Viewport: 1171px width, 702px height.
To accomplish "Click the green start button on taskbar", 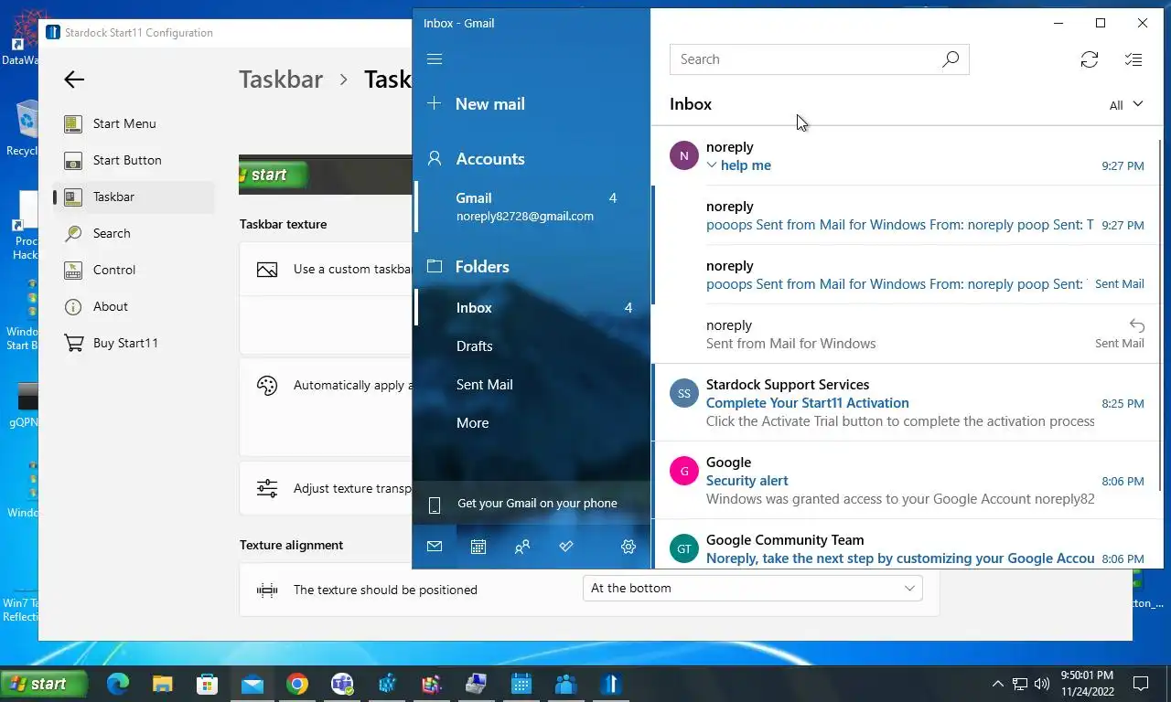I will pyautogui.click(x=44, y=684).
